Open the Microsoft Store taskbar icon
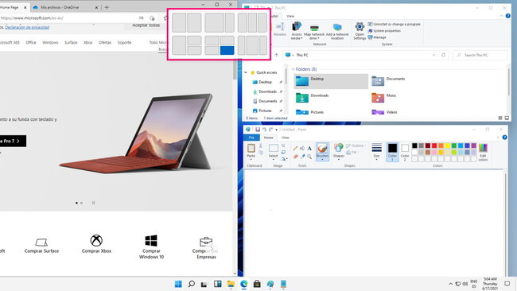 257,284
